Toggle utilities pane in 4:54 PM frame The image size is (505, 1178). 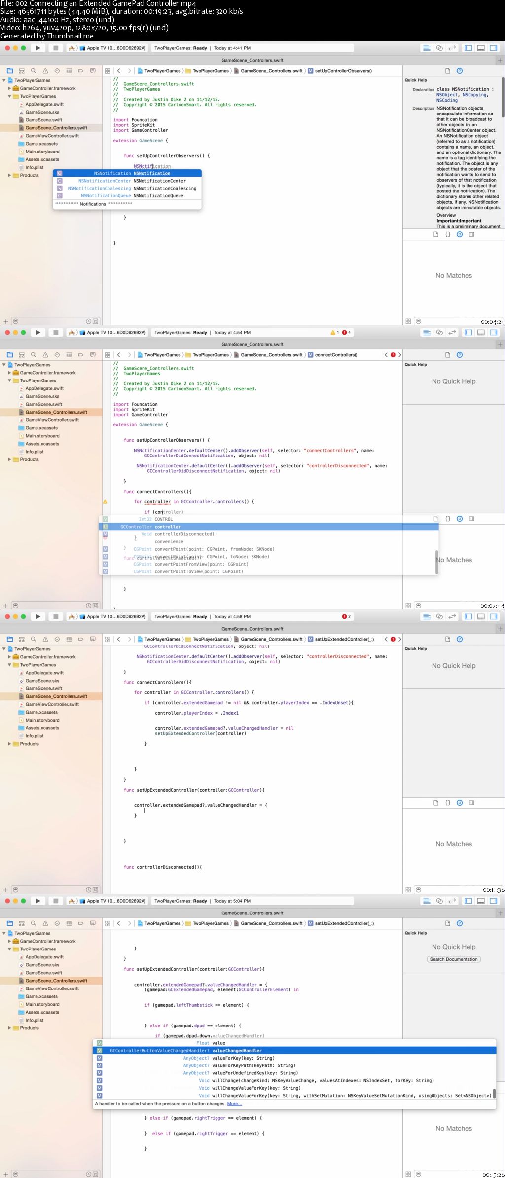click(x=493, y=332)
